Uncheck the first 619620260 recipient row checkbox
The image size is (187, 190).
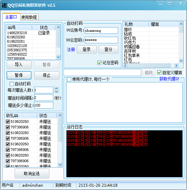[x=8, y=121]
